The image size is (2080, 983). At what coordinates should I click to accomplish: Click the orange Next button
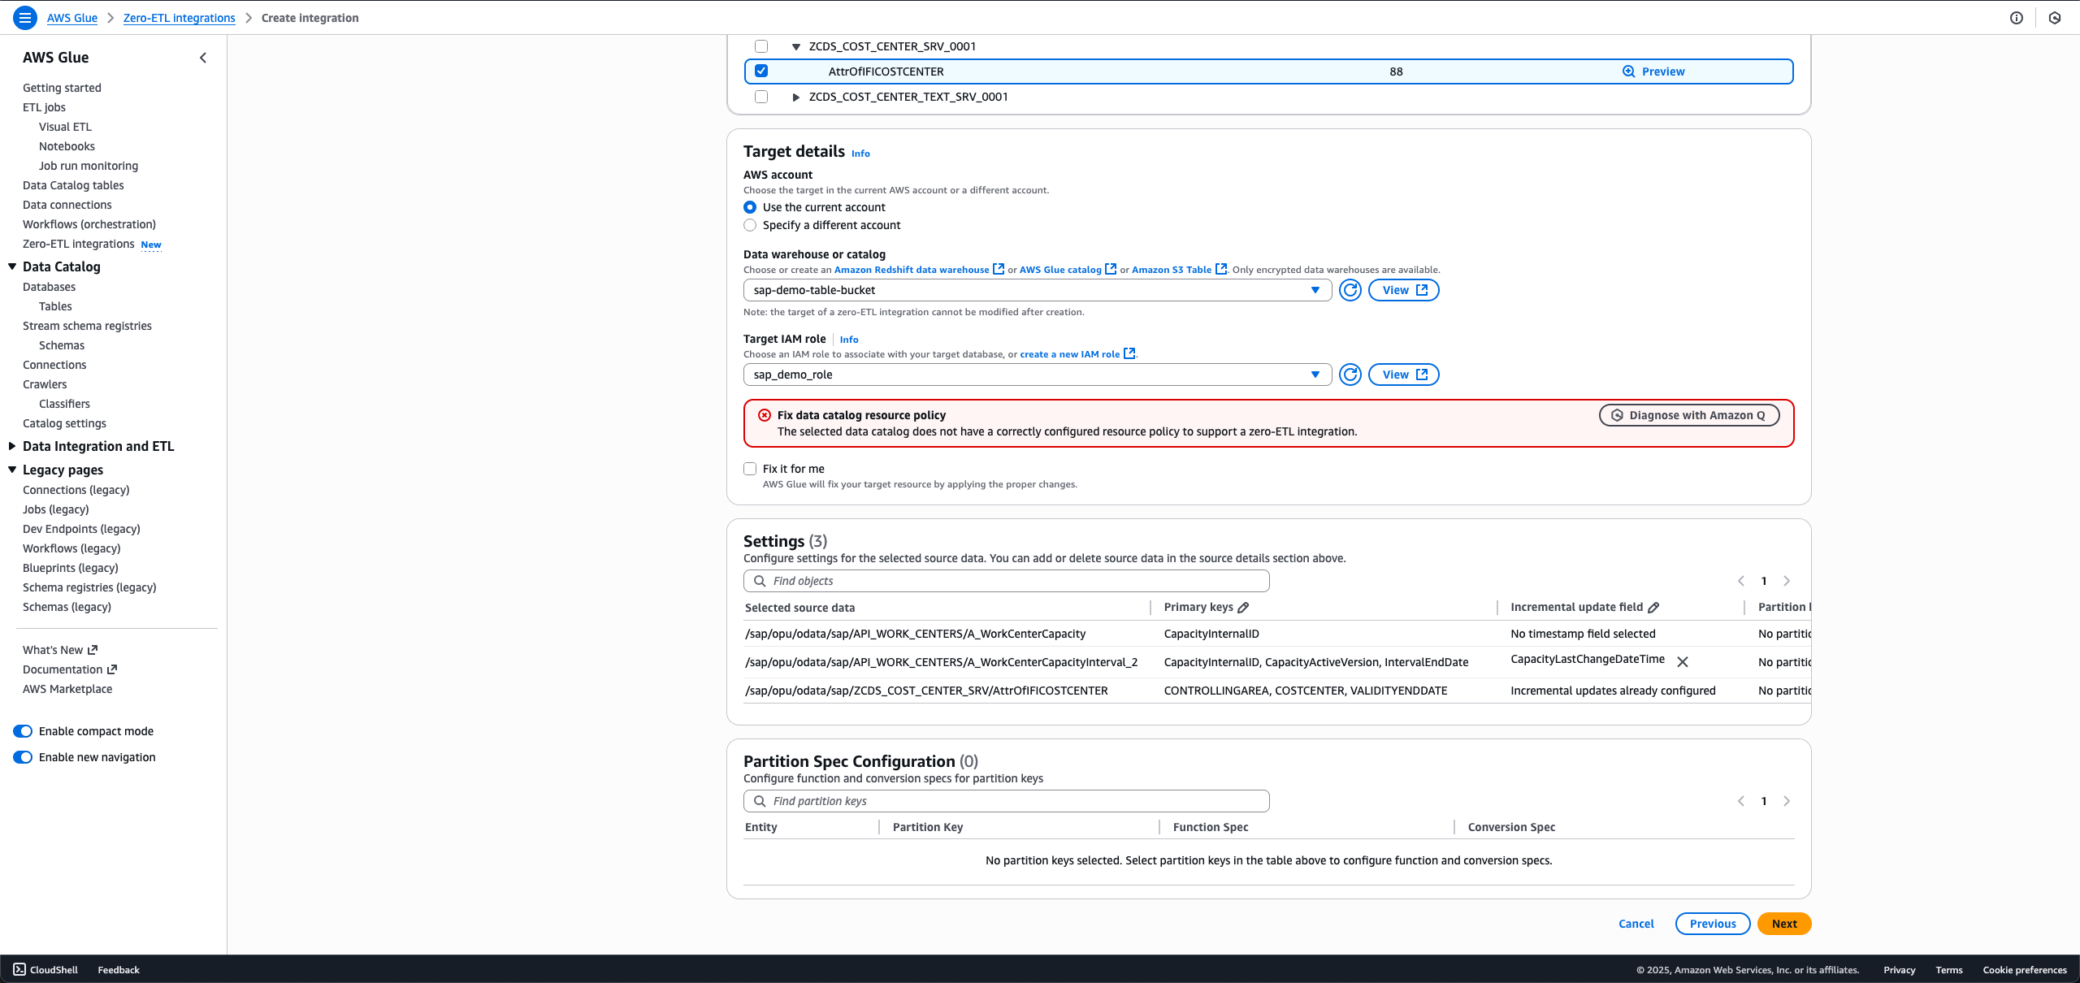click(x=1783, y=924)
